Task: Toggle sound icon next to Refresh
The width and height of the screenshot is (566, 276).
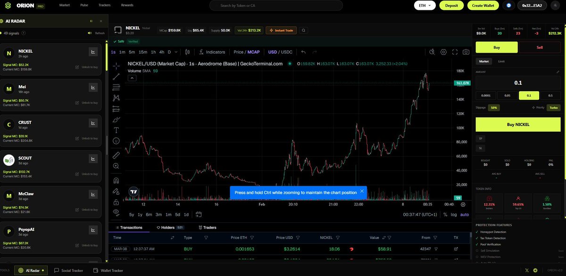Action: tap(90, 33)
